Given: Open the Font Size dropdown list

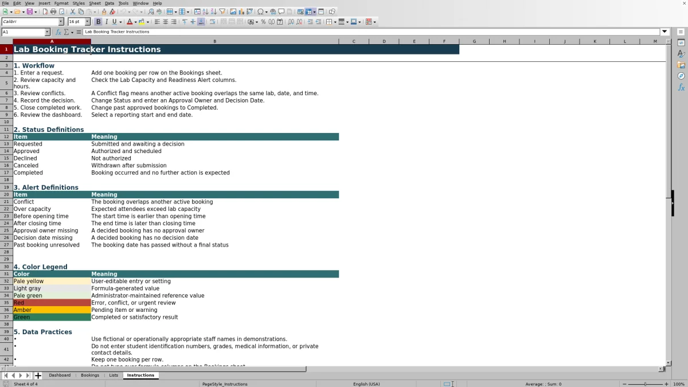Looking at the screenshot, I should click(88, 22).
